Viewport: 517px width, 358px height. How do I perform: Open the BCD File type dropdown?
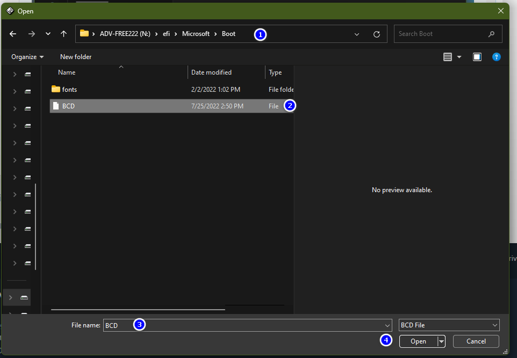[x=449, y=325]
